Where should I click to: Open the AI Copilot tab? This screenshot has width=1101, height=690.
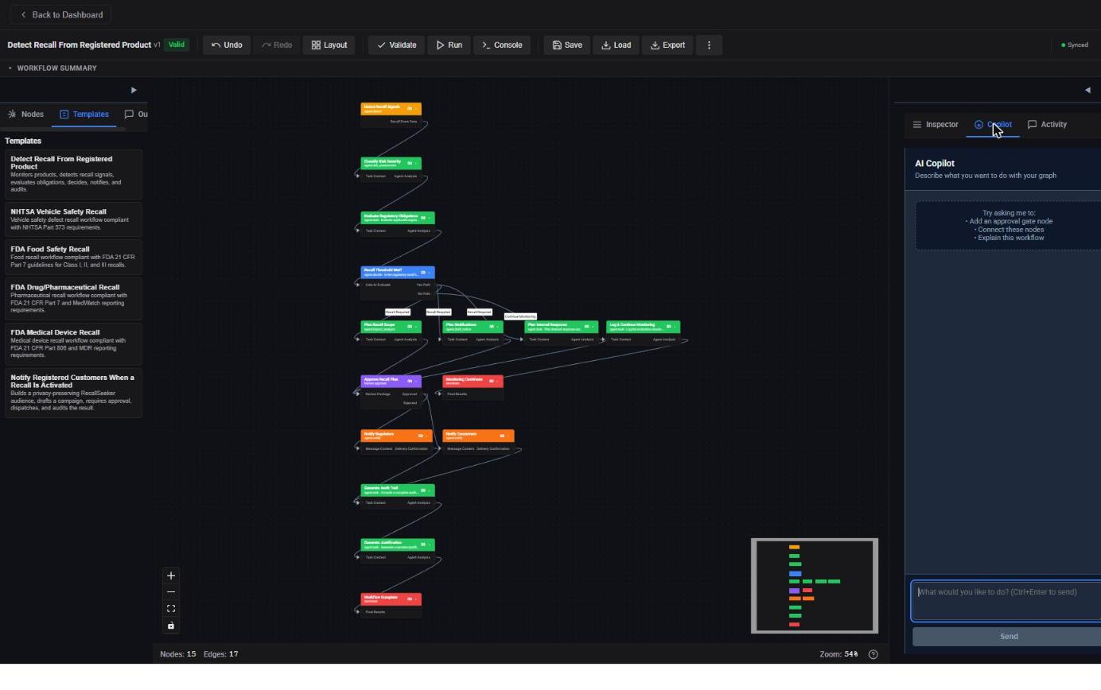pos(993,125)
